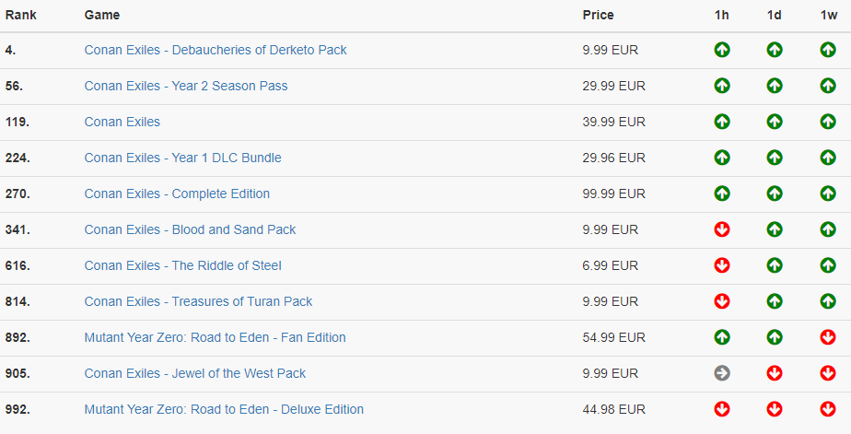Click the 1w up arrow for Debaucheries of Derketo Pack
This screenshot has height=434, width=851.
tap(828, 50)
